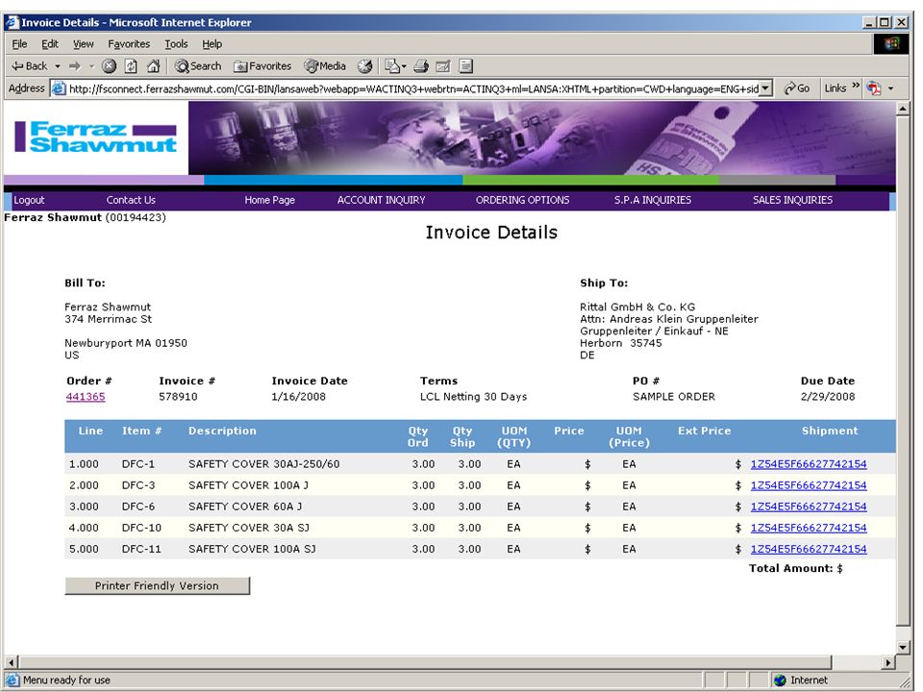Click Internet Explorer icon in title bar
This screenshot has width=923, height=692.
coord(12,22)
